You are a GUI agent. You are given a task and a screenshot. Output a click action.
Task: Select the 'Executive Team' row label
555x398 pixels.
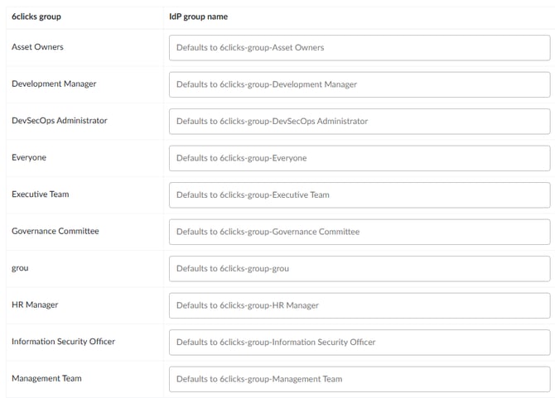(41, 194)
